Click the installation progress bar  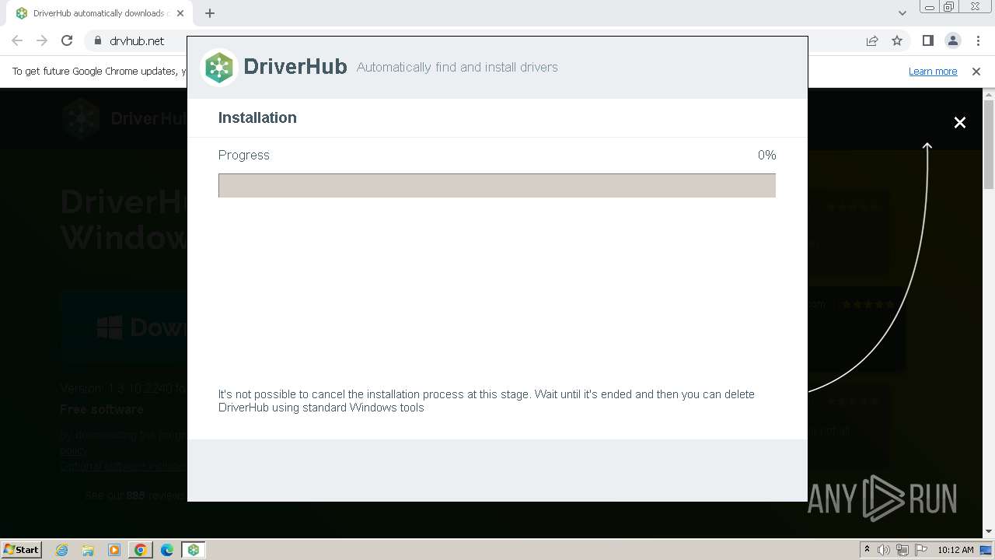click(497, 185)
